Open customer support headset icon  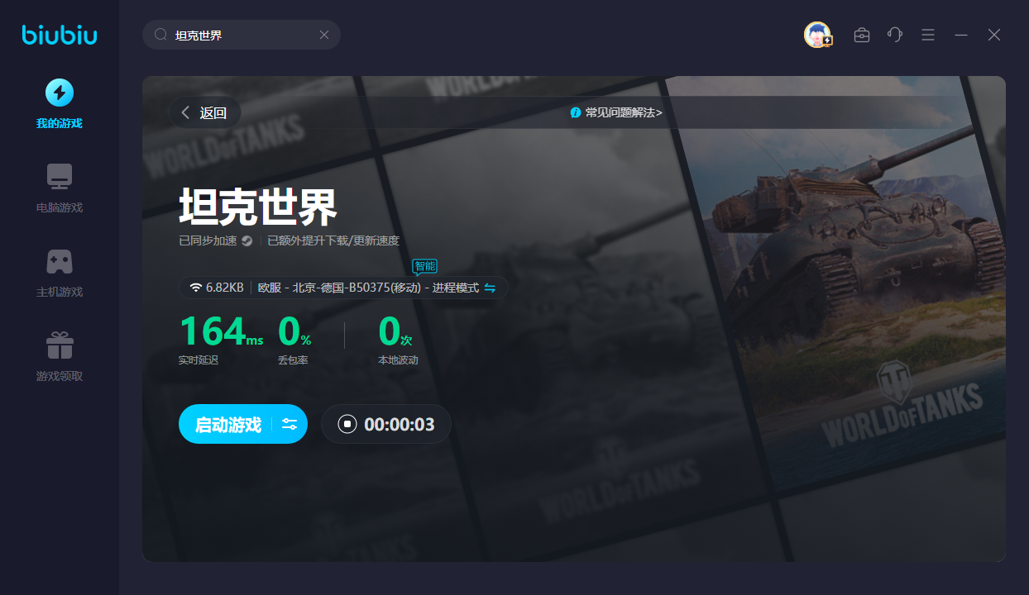895,35
